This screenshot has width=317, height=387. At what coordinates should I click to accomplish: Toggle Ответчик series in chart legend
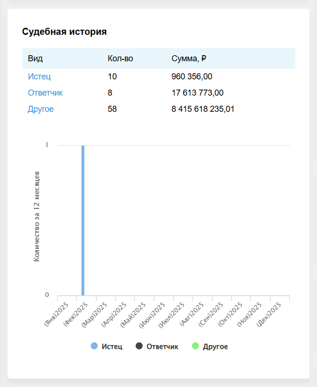click(162, 347)
